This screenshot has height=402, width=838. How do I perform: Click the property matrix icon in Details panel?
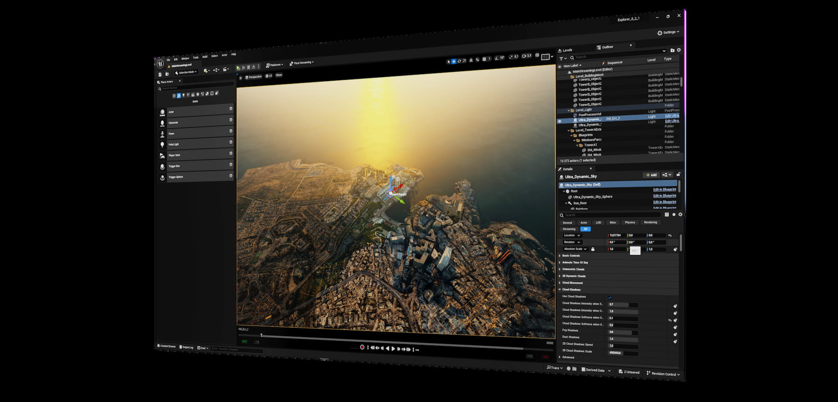coord(667,215)
